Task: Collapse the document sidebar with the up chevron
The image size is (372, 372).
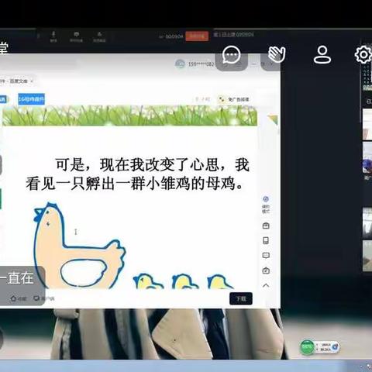Action: tap(266, 285)
